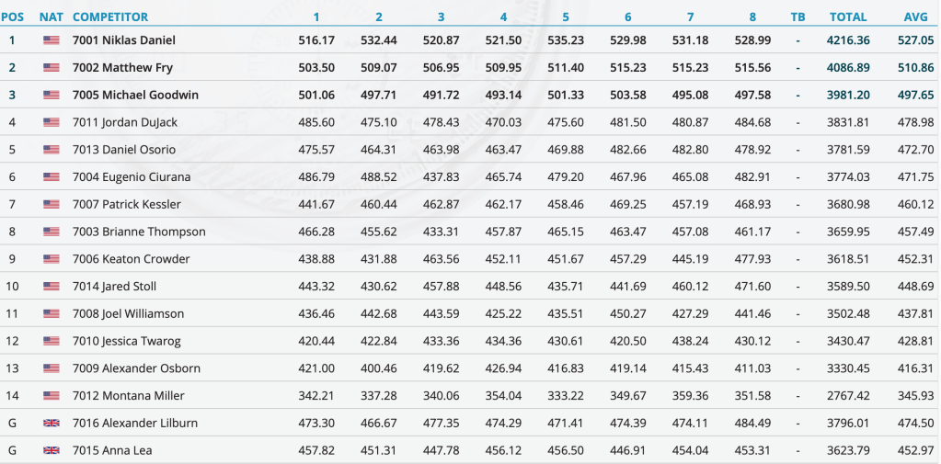Screen dimensions: 941x464
Task: Sort by the POS column header
Action: point(13,17)
